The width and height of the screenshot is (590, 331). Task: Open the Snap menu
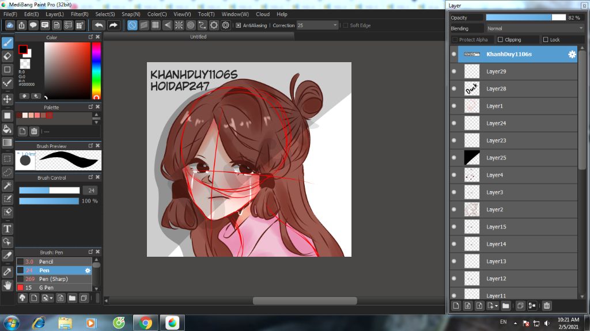click(x=131, y=14)
